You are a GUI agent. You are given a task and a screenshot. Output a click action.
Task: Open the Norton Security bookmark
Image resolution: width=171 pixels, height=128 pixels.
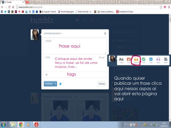coord(84,12)
